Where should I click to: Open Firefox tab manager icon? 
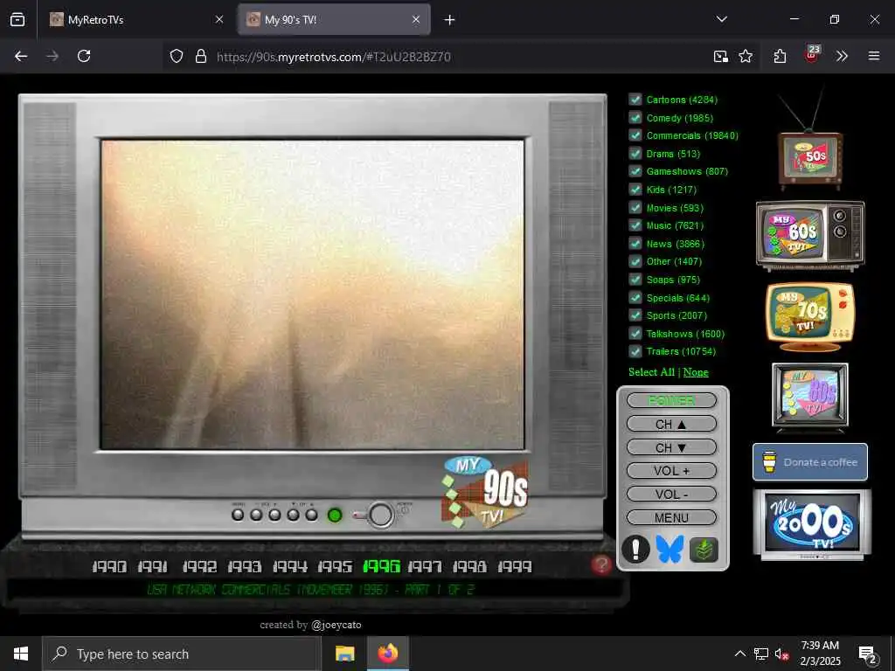tap(17, 19)
